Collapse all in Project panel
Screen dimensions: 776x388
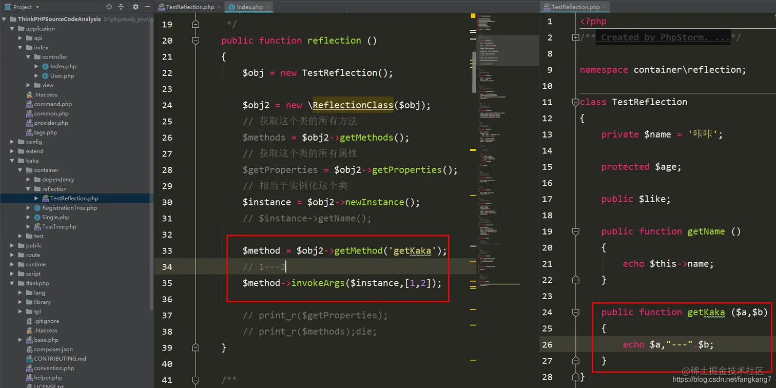121,7
